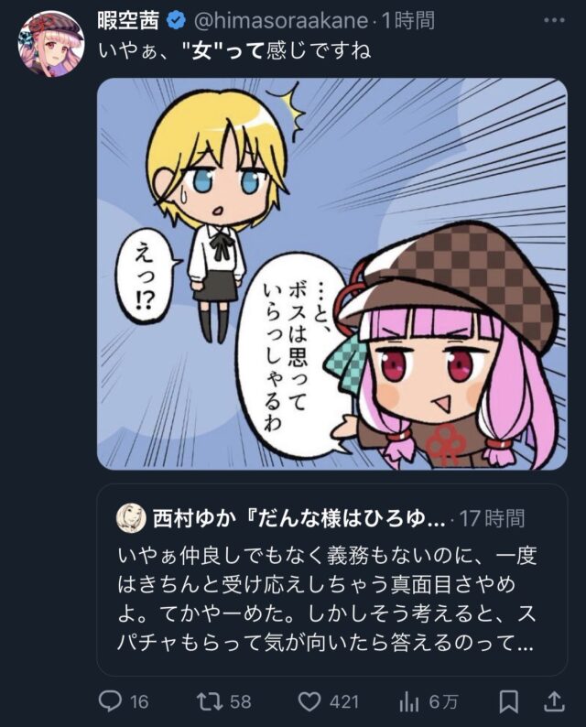Open the 暇空茜 display name

128,21
